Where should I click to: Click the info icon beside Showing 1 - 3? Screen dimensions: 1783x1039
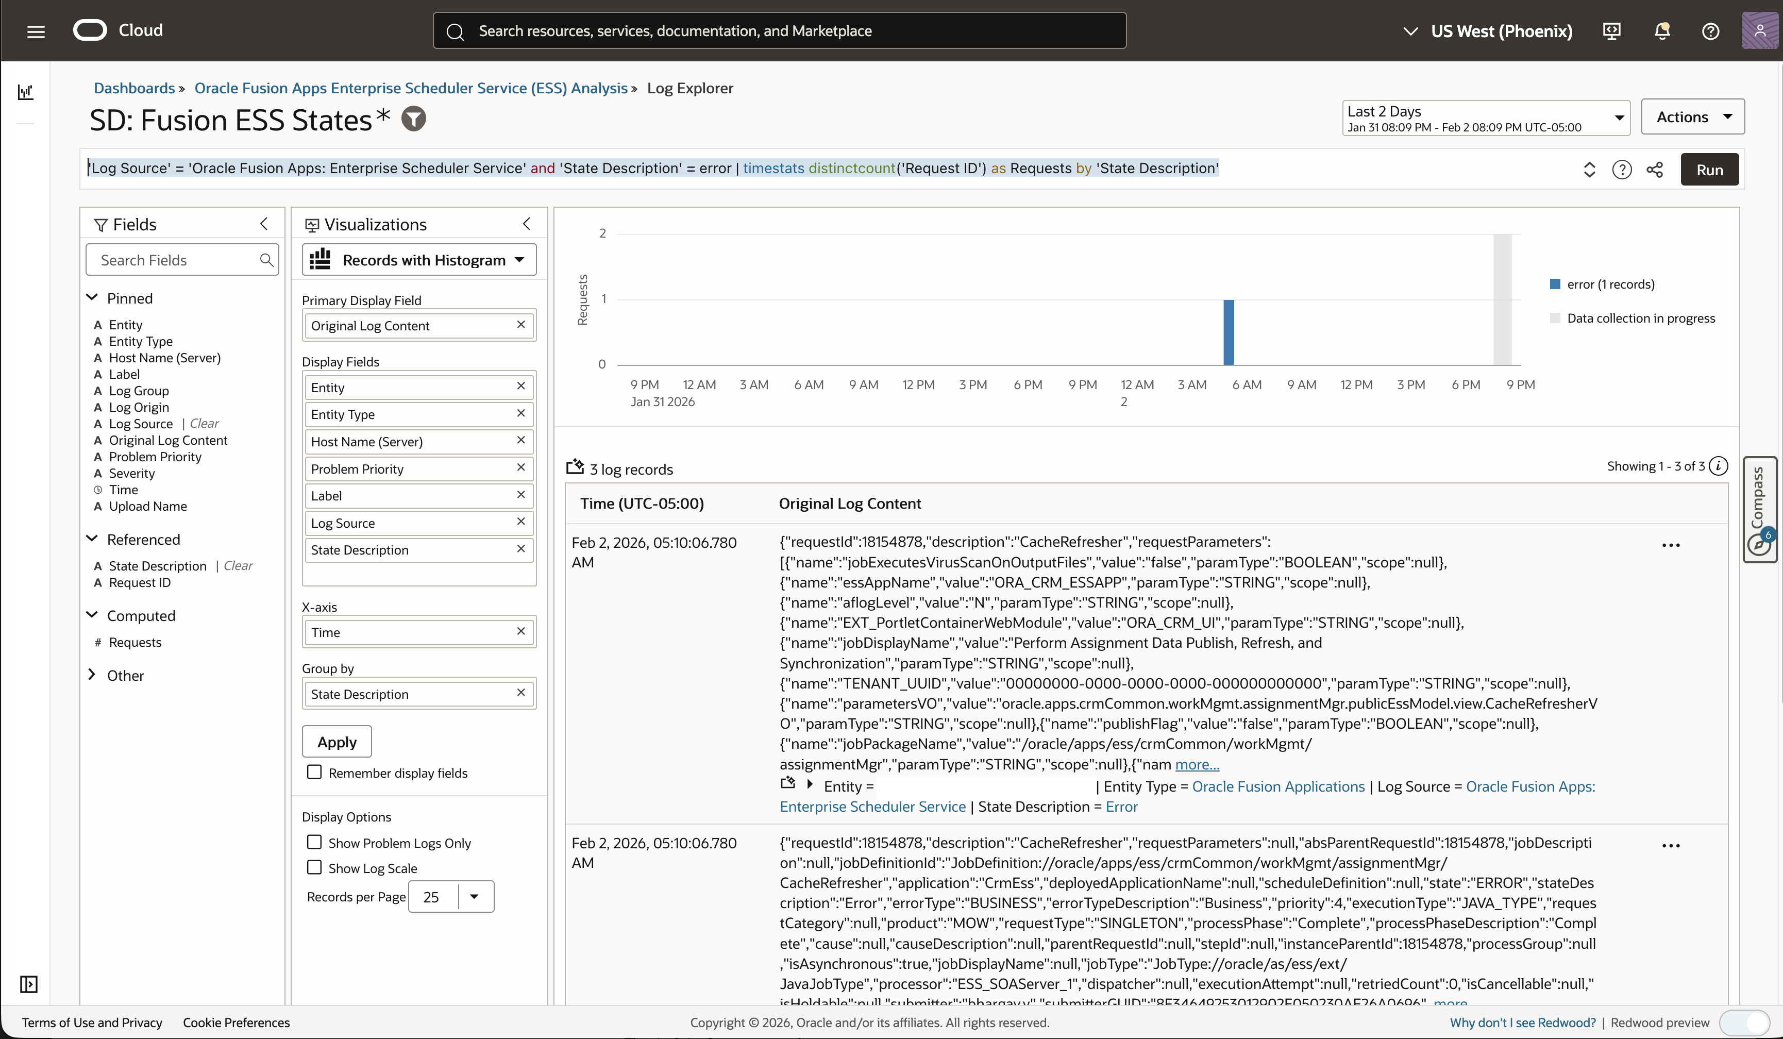1719,466
